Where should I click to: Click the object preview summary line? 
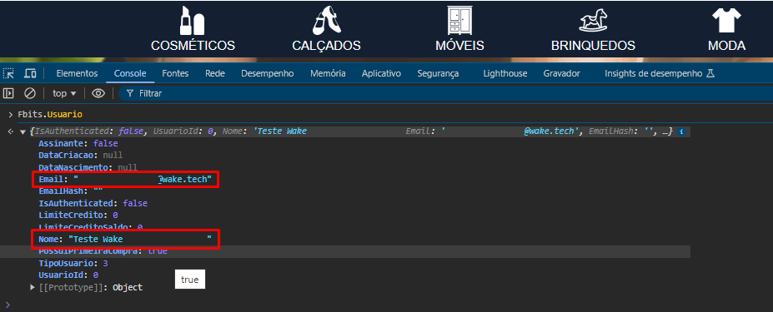point(351,131)
